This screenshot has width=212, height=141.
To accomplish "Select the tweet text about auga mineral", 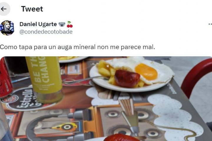I will click(77, 47).
